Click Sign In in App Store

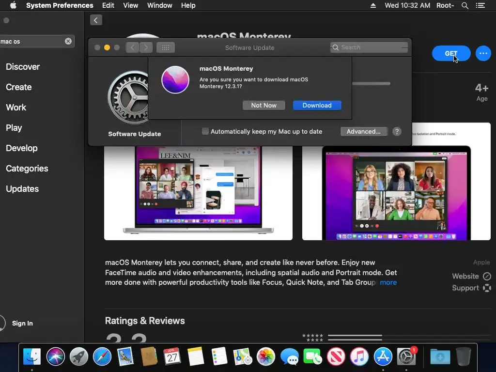[x=22, y=323]
